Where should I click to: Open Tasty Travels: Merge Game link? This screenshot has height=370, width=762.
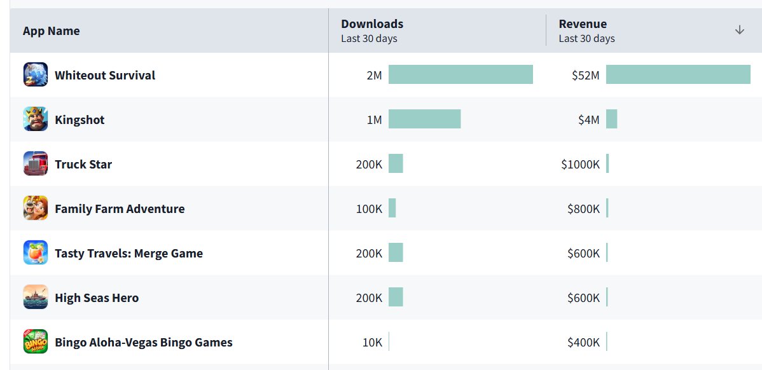click(x=128, y=253)
